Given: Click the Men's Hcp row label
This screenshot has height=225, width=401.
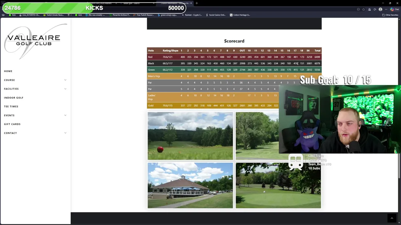Looking at the screenshot, I should click(x=154, y=76).
